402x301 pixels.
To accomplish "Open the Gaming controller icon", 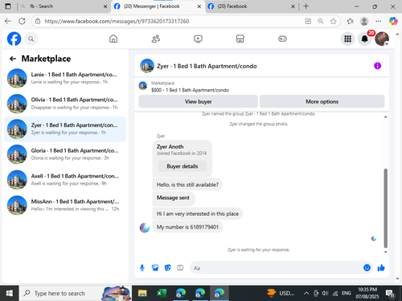I will [x=282, y=39].
